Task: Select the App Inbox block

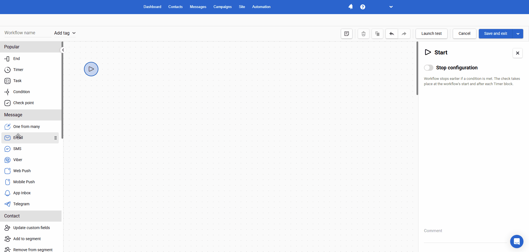Action: (30, 193)
